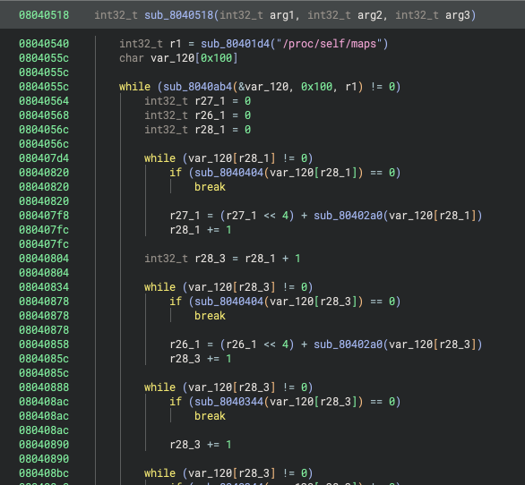Click address 08040888 in gutter
The image size is (525, 485).
click(x=44, y=387)
